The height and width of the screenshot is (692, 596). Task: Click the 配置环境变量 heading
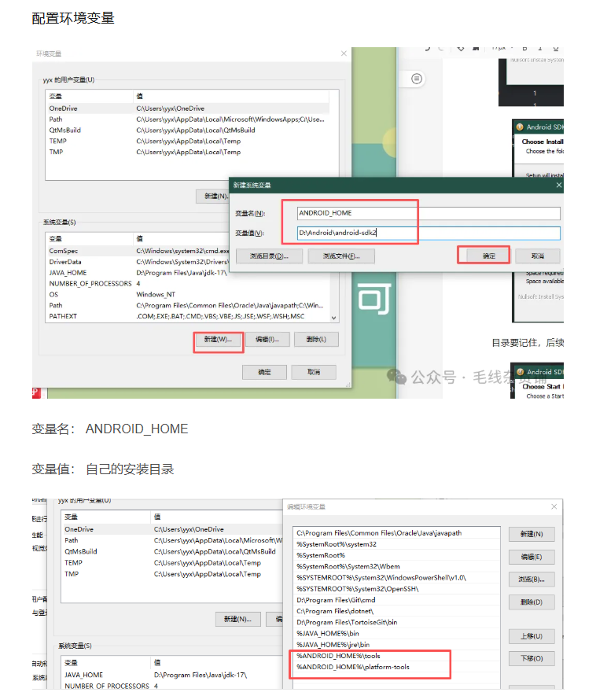click(73, 19)
